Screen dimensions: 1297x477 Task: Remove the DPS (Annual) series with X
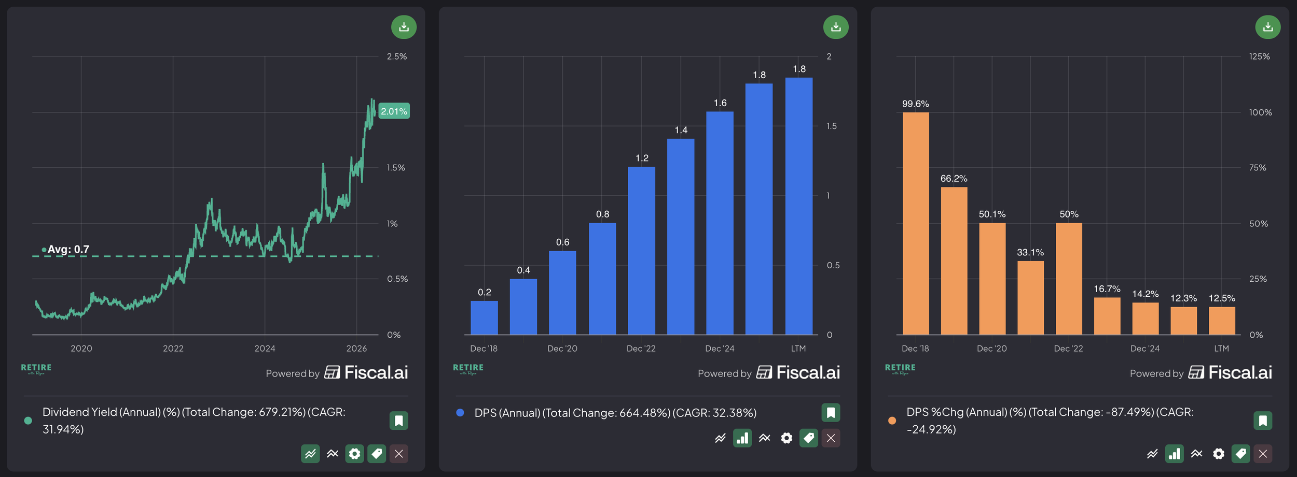pyautogui.click(x=831, y=438)
